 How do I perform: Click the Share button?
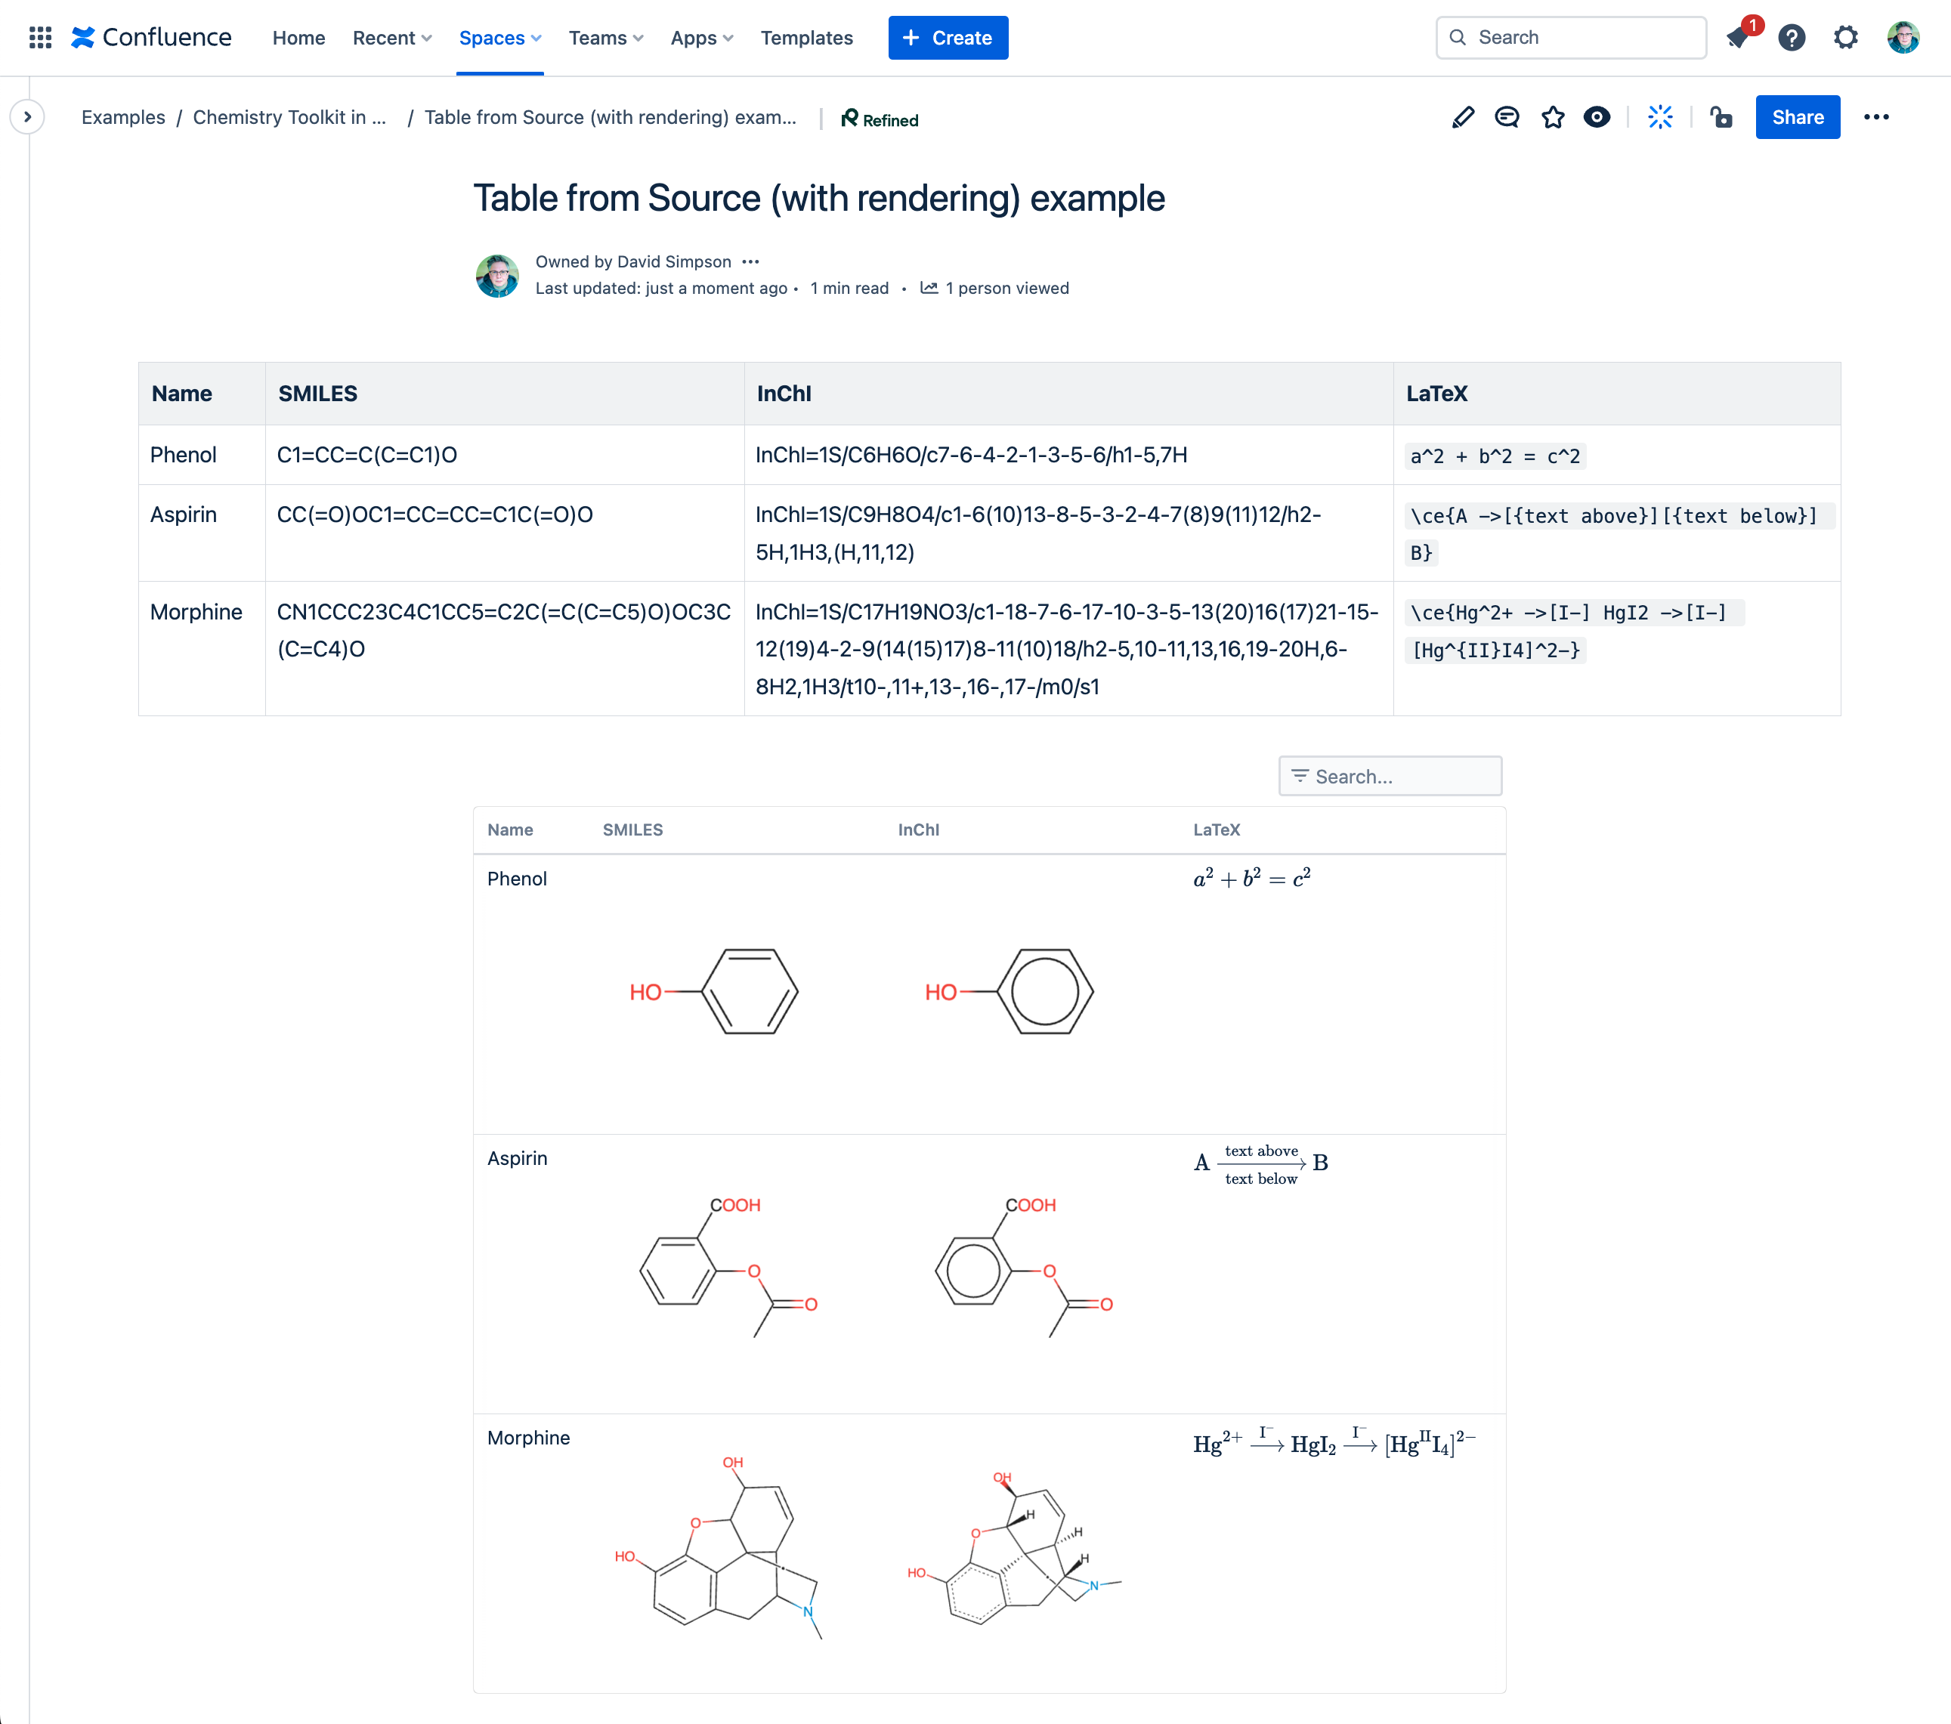[1796, 117]
